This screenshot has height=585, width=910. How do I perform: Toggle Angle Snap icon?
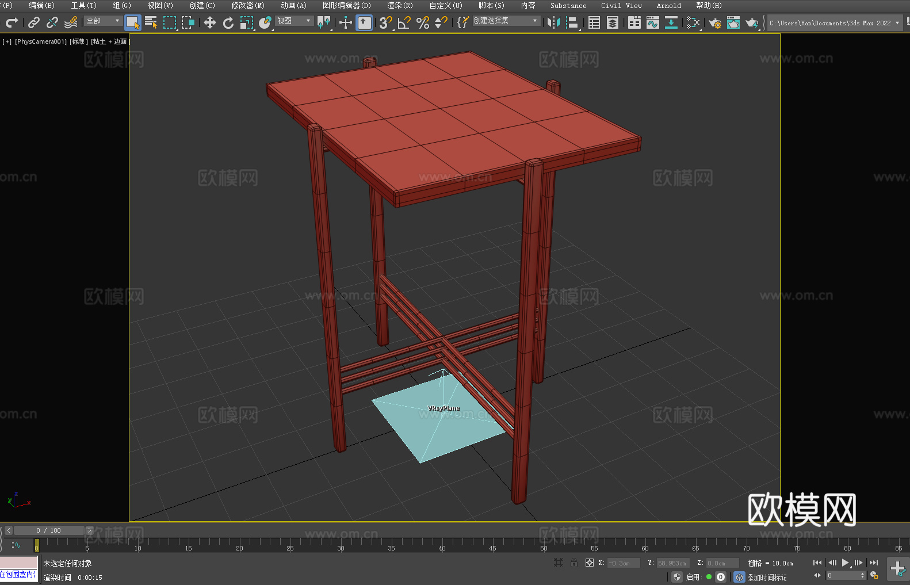point(404,22)
